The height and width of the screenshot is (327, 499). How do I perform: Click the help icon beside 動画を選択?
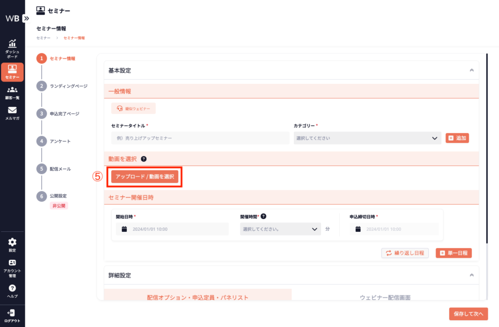pos(144,159)
